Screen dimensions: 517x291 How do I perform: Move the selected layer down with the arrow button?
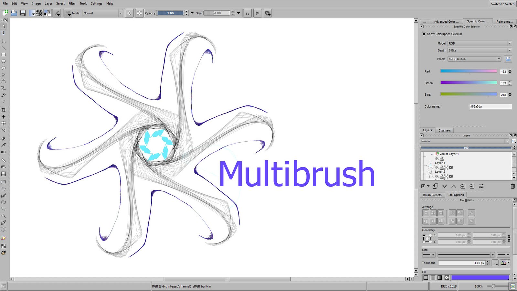pos(445,186)
